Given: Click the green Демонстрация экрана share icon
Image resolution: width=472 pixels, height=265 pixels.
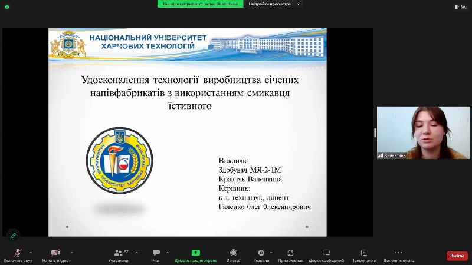Looking at the screenshot, I should [x=196, y=253].
